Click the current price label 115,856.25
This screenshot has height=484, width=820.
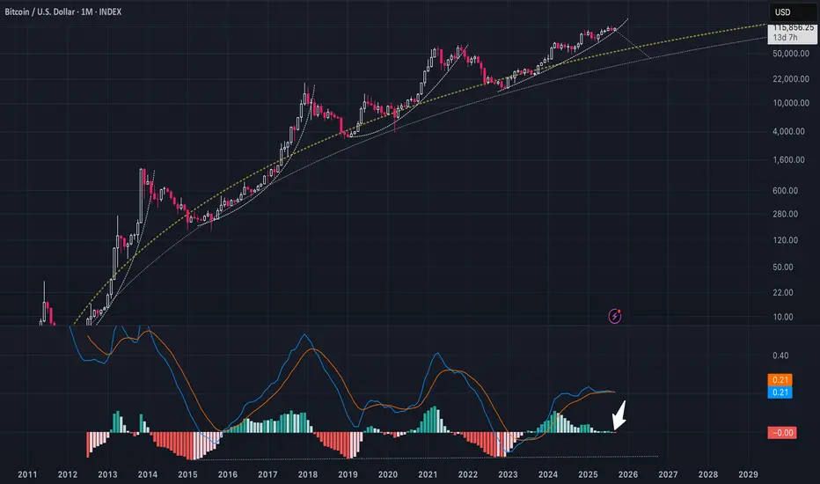pyautogui.click(x=792, y=27)
